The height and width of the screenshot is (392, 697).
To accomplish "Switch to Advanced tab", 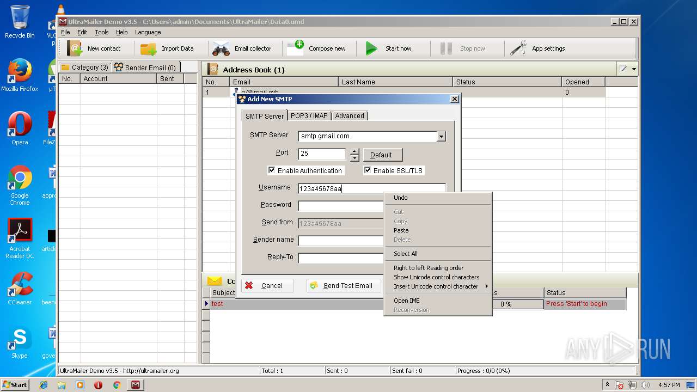I will 350,115.
